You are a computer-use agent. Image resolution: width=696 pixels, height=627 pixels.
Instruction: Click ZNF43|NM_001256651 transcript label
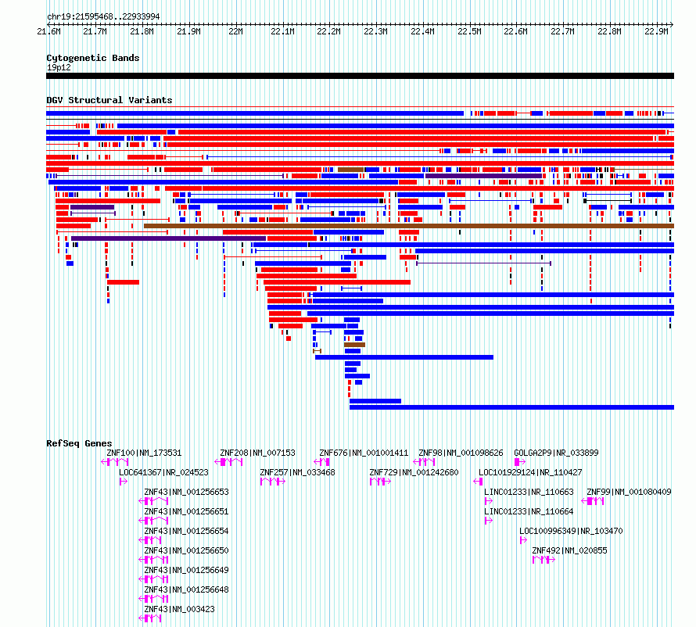186,511
